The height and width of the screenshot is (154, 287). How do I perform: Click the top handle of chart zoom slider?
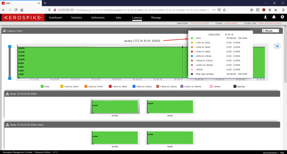coord(10,47)
